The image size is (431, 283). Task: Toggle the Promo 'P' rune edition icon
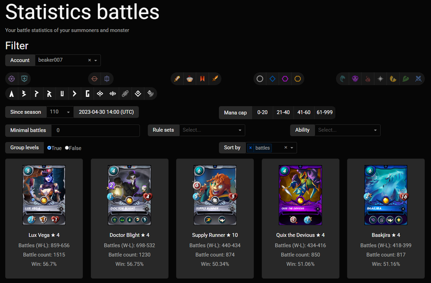click(x=37, y=94)
